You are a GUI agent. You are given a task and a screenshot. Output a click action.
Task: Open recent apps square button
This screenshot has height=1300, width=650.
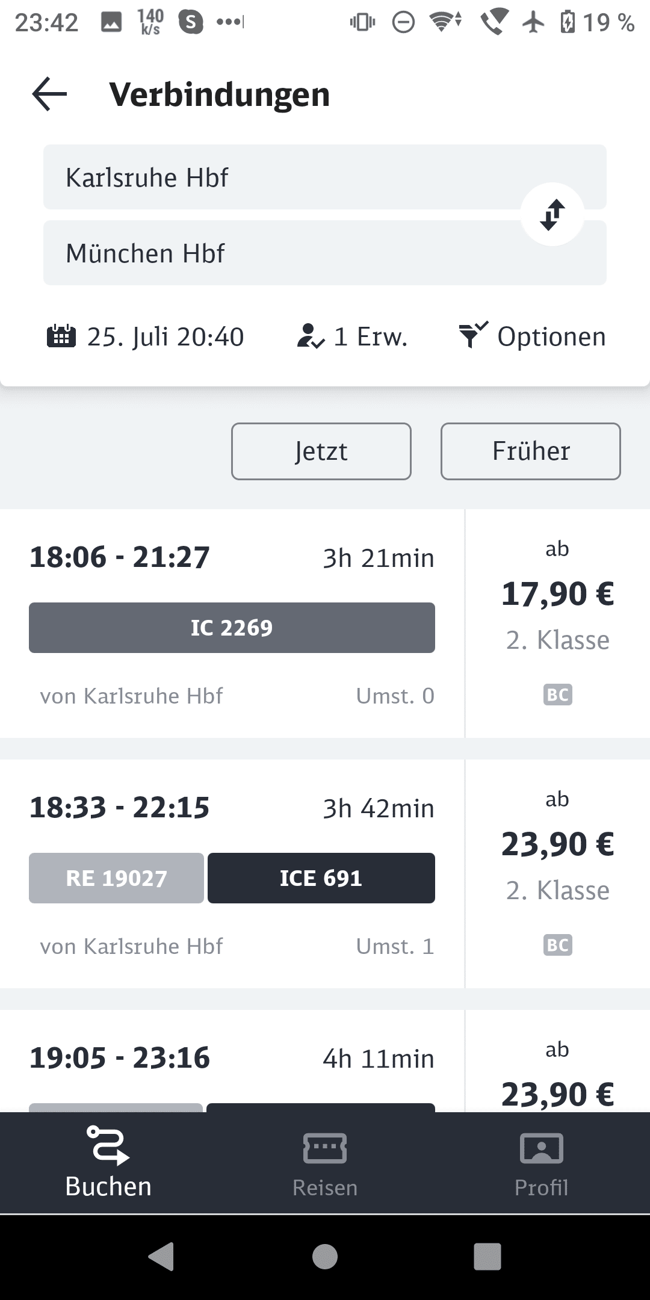point(487,1257)
